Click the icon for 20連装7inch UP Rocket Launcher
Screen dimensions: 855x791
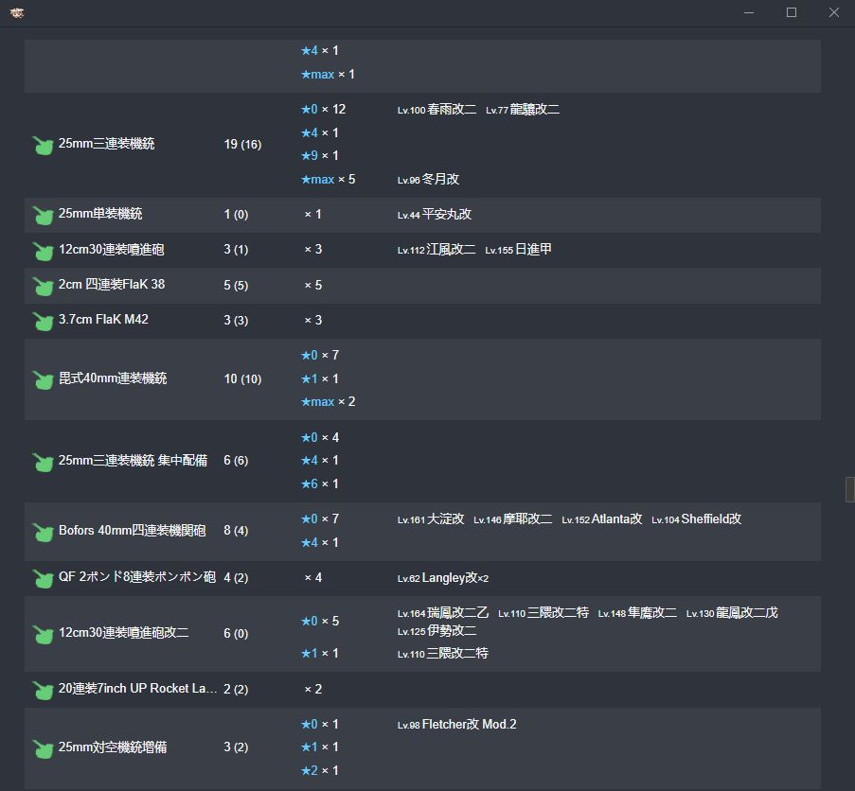[43, 690]
